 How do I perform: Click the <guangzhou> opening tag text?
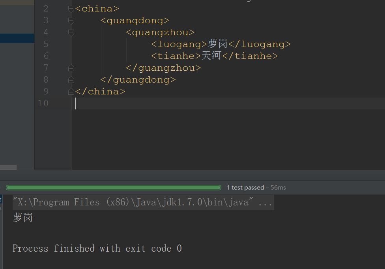(160, 32)
